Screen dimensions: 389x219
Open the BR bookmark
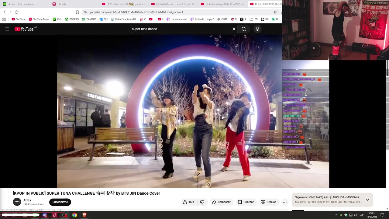tap(265, 19)
